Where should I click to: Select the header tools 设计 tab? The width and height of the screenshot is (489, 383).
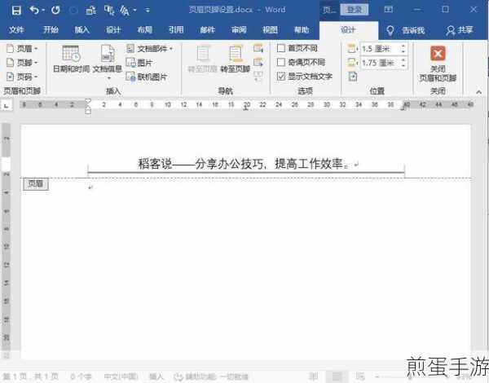click(x=348, y=30)
